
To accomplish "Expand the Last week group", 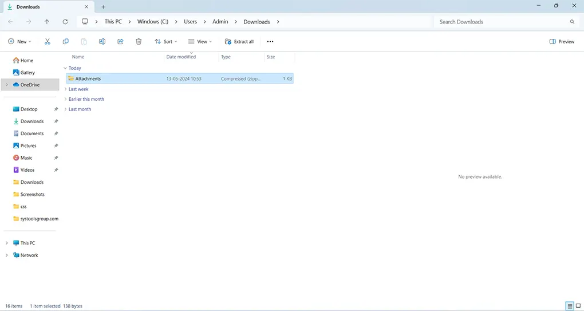I will [65, 89].
